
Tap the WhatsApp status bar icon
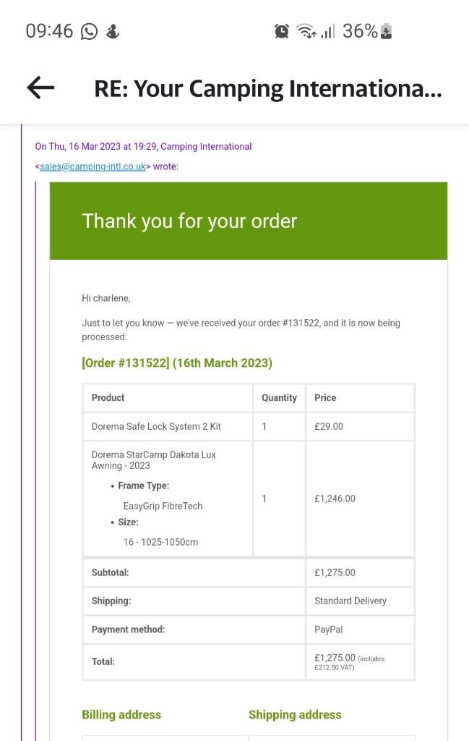point(89,32)
